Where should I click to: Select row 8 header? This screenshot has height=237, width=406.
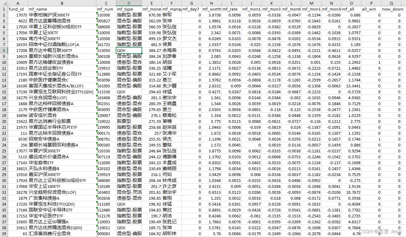click(x=4, y=50)
